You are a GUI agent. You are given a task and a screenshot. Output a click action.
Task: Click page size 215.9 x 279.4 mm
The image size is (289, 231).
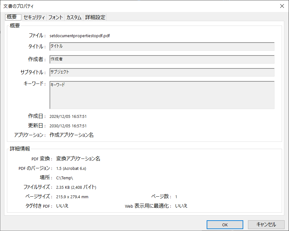pyautogui.click(x=72, y=197)
